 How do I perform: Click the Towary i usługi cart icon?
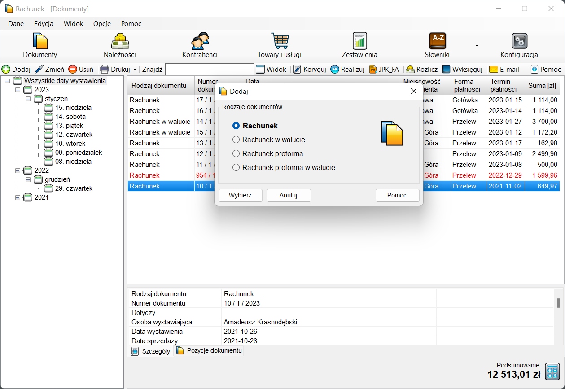pos(279,41)
